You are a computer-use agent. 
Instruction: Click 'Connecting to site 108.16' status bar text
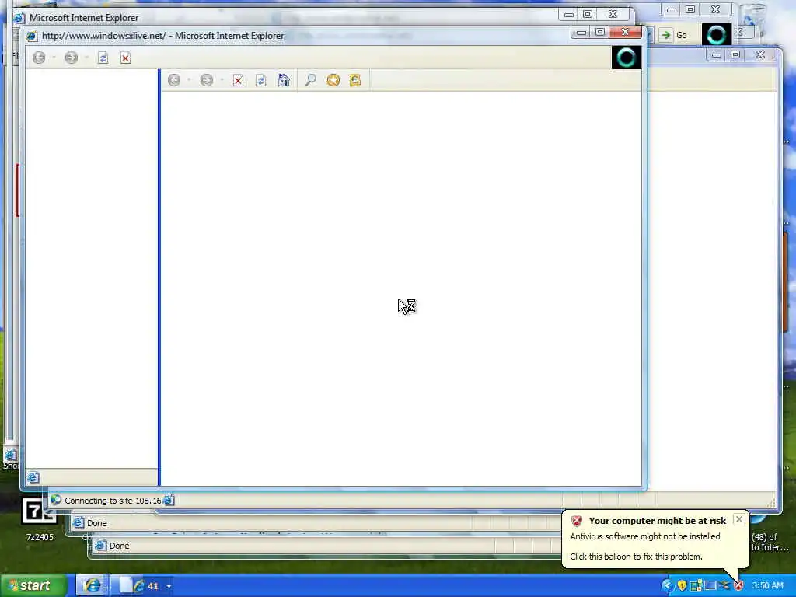(x=113, y=501)
